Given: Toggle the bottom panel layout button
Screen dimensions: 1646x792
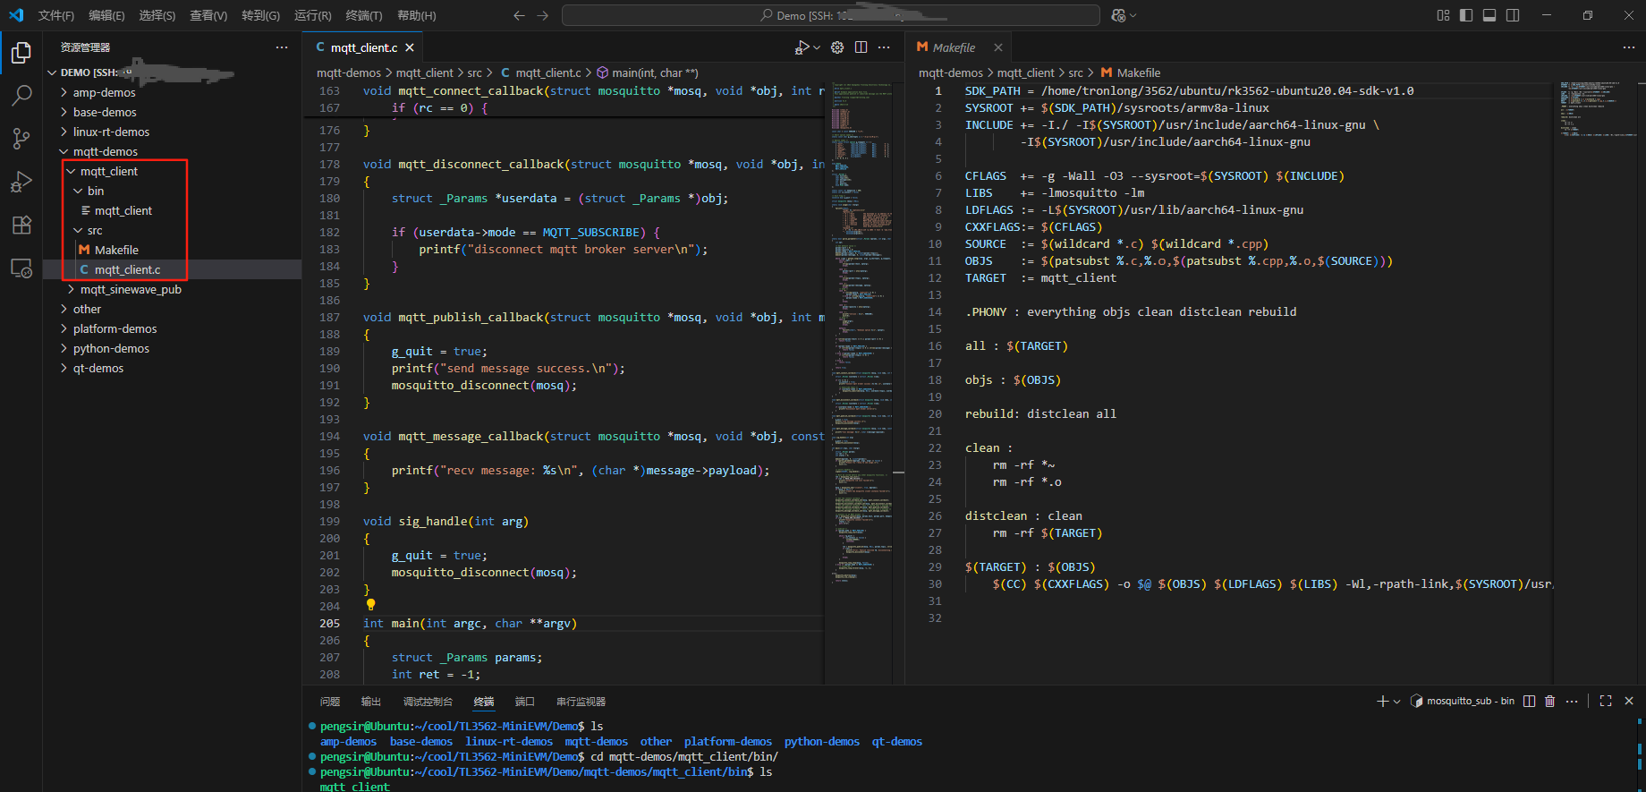Looking at the screenshot, I should (1489, 15).
